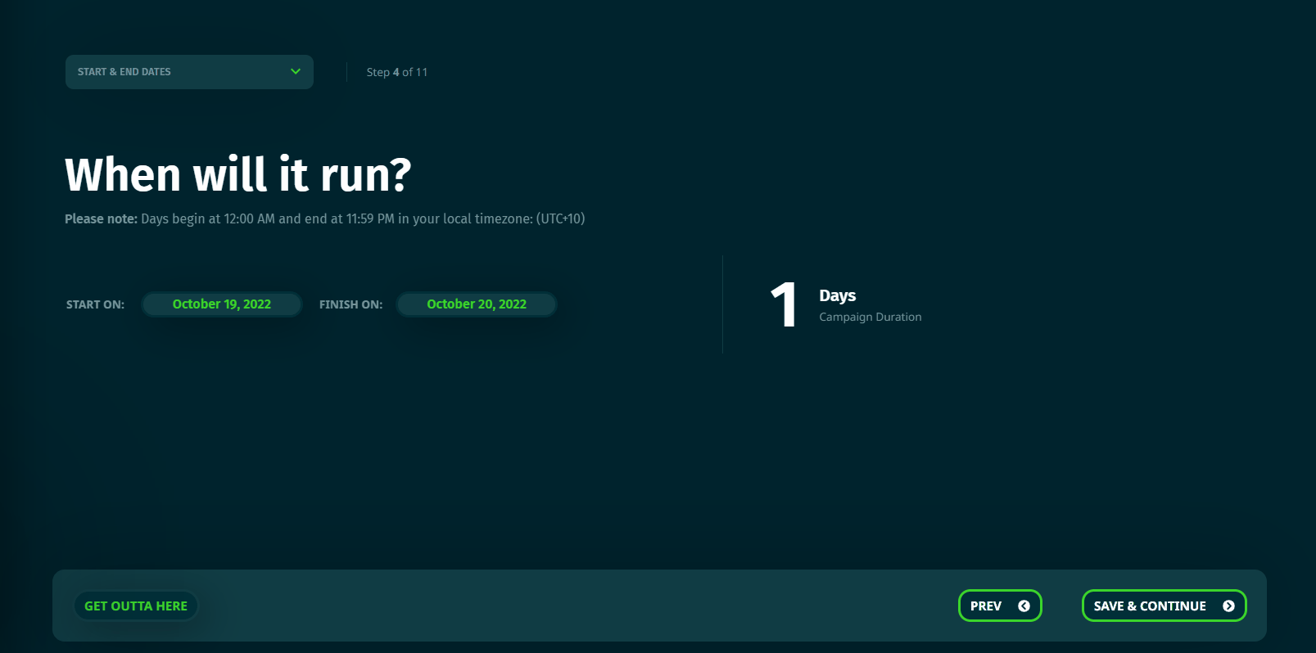Click the large '1' duration number
The image size is (1316, 653).
(785, 304)
